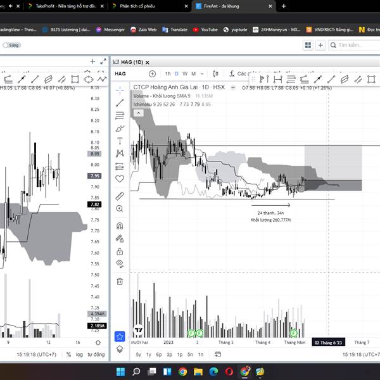Open the object tree layers icon
Screen dimensions: 380x380
(x=120, y=349)
